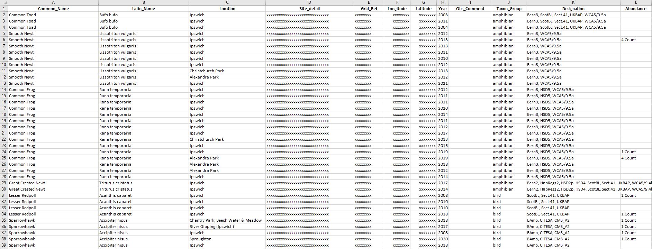Select the column K header
This screenshot has height=249, width=652.
573,2
